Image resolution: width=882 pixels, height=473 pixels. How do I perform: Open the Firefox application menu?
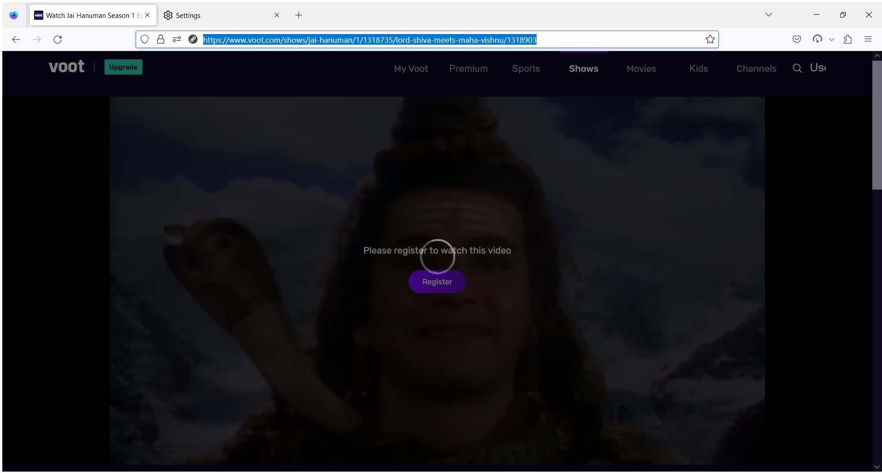coord(869,39)
